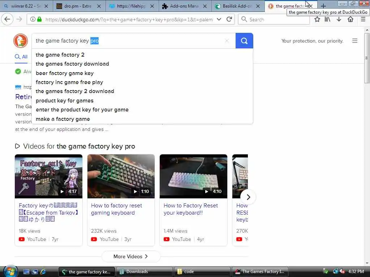The image size is (370, 277).
Task: Open the site info icon in address bar
Action: (x=33, y=19)
